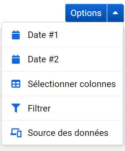This screenshot has height=151, width=125.
Task: Click the blue Options button
Action: pyautogui.click(x=86, y=13)
